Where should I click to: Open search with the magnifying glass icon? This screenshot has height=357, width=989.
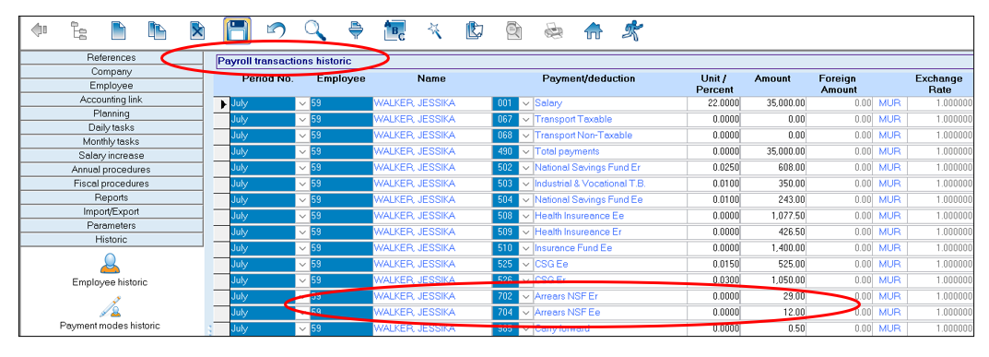tap(314, 30)
